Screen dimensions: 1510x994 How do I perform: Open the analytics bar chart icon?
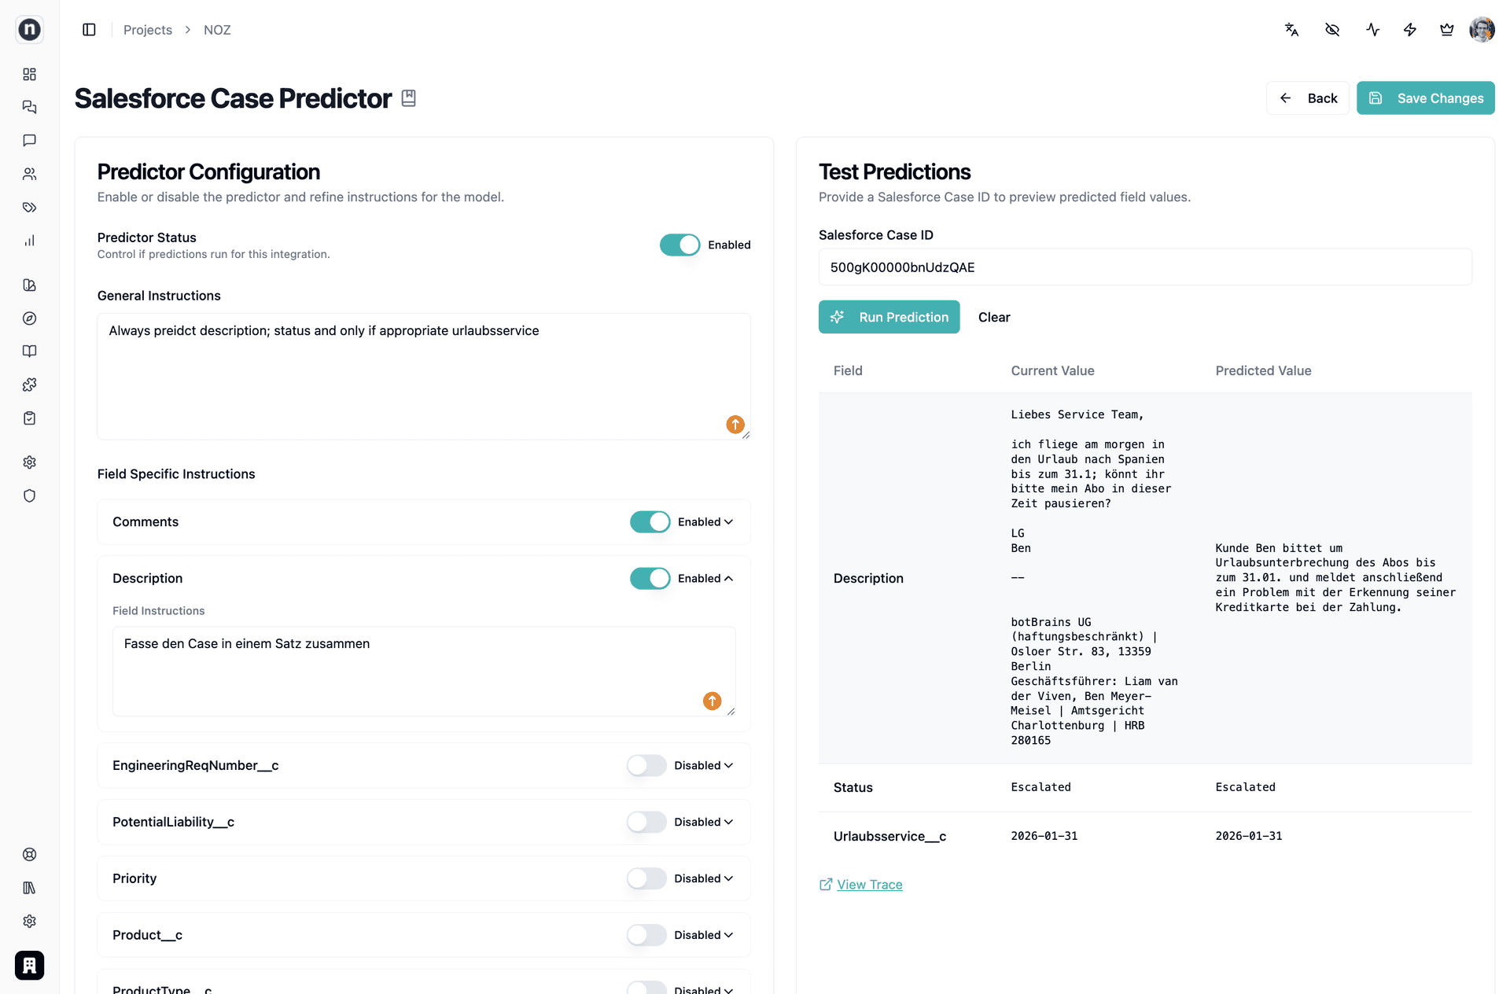point(29,241)
